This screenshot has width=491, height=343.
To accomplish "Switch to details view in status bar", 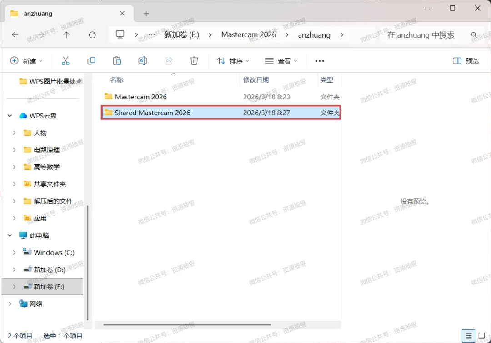I will pos(468,336).
